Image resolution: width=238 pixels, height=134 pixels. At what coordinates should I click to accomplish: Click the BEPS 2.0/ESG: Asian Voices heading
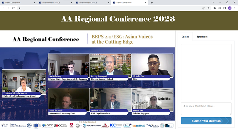point(122,39)
